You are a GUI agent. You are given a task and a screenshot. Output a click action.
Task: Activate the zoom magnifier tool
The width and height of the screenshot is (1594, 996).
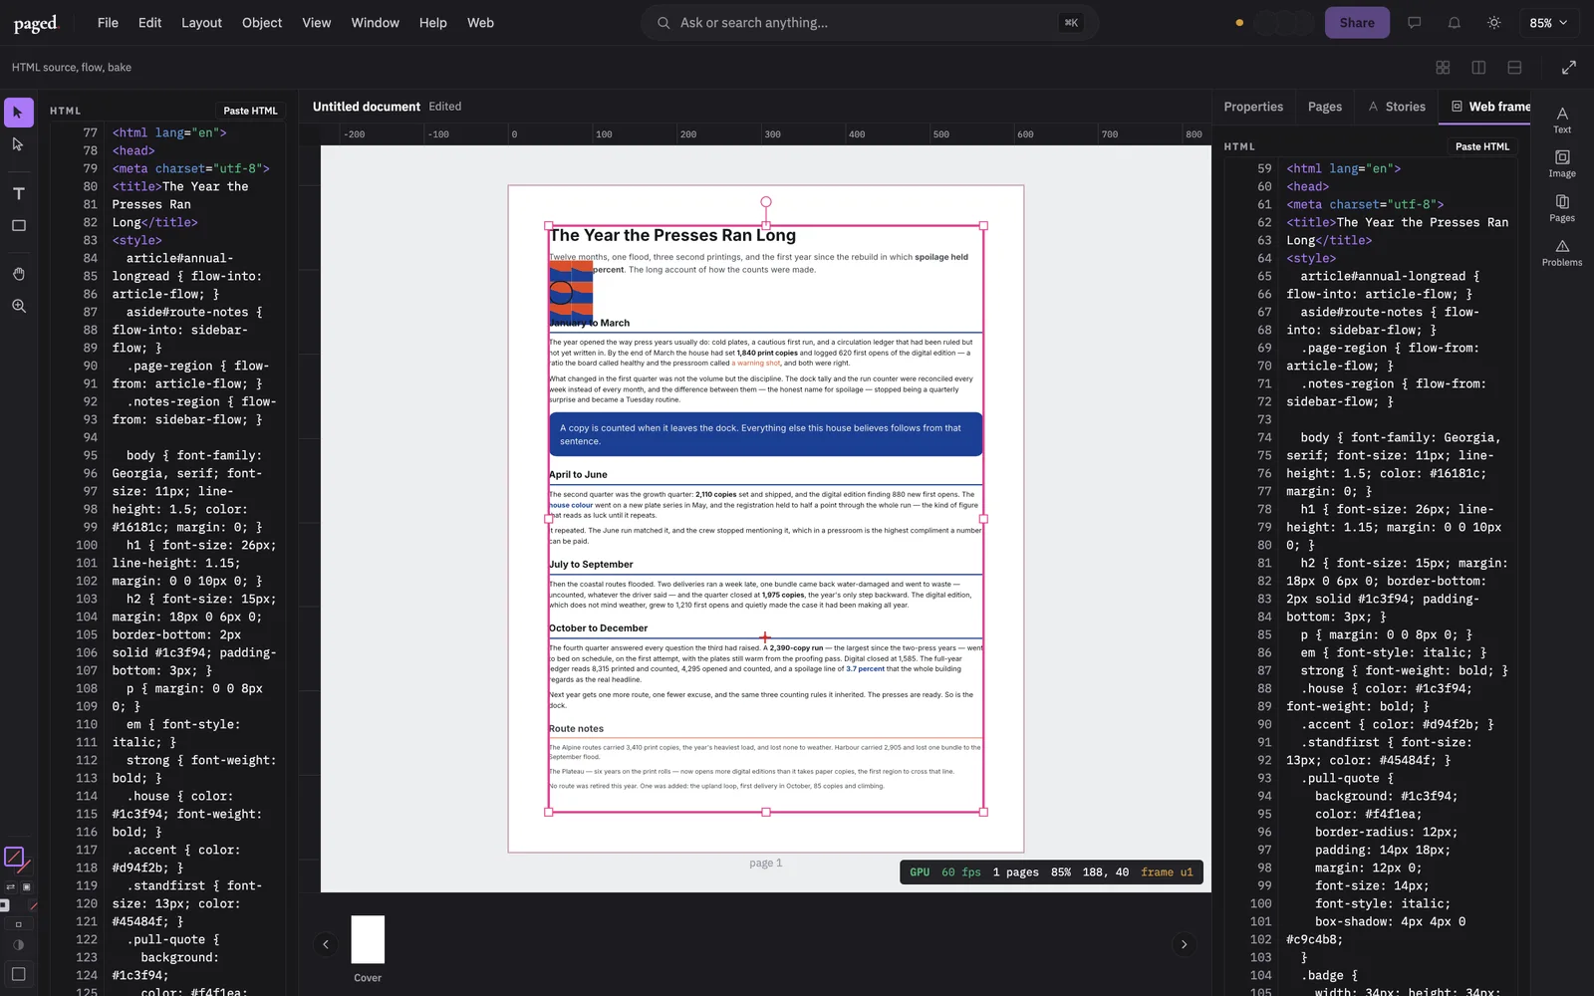point(18,306)
